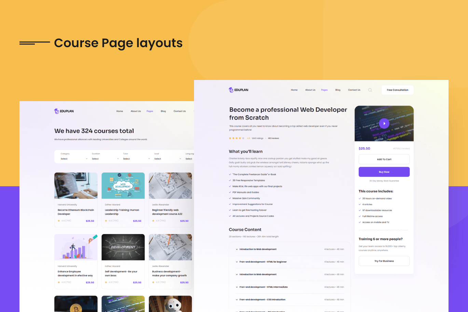Expand Fron-end development CSS Introduction section

click(290, 300)
